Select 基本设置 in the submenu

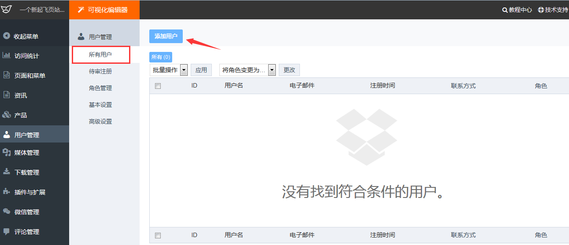click(x=100, y=105)
